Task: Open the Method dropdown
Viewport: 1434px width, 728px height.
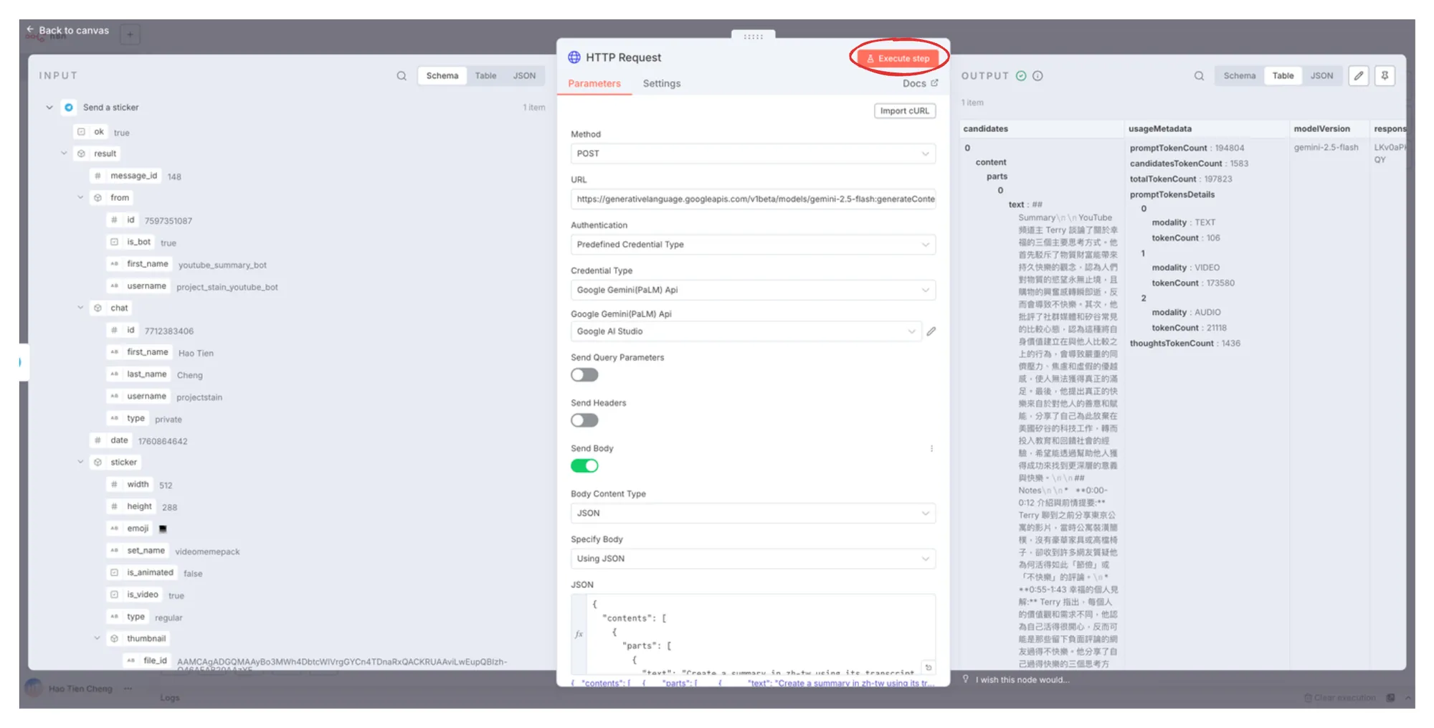Action: click(752, 154)
